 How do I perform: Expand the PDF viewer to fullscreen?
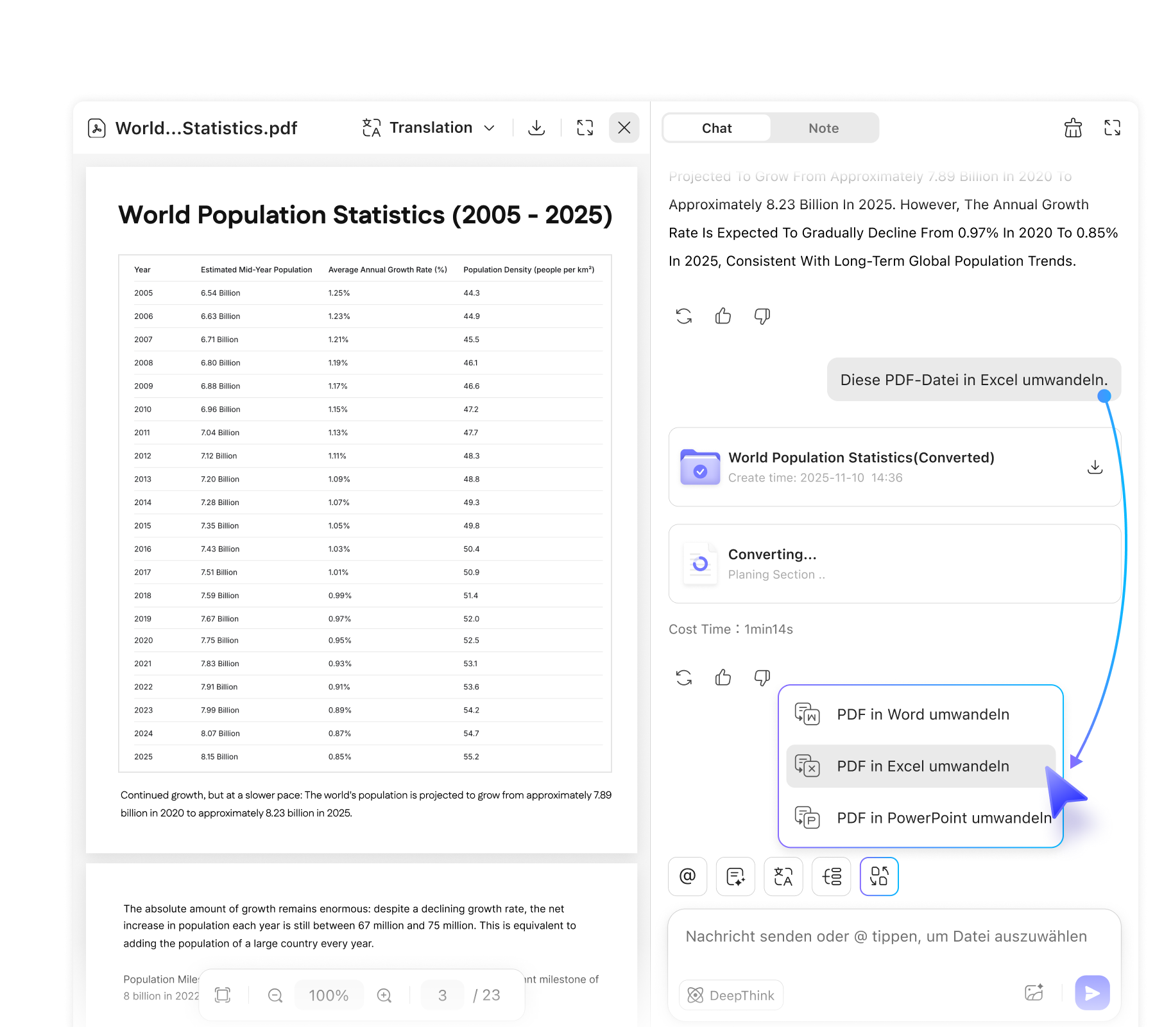(x=585, y=128)
